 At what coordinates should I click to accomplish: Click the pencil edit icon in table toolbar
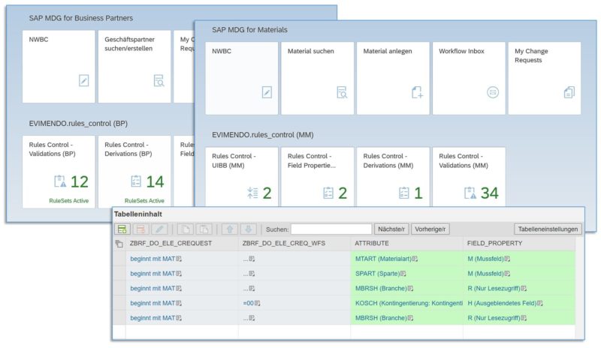click(x=159, y=229)
